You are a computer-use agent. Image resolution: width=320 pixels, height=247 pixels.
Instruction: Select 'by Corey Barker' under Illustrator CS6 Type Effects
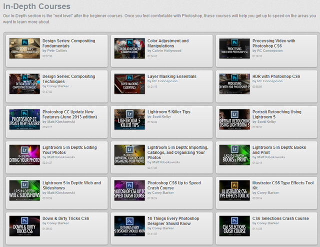click(265, 192)
